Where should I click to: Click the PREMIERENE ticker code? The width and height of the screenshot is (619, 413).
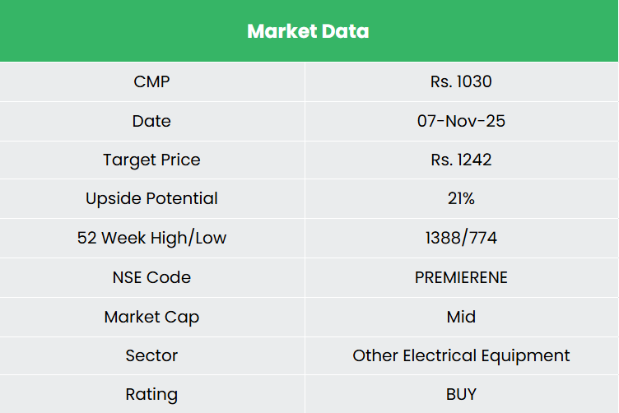point(461,277)
